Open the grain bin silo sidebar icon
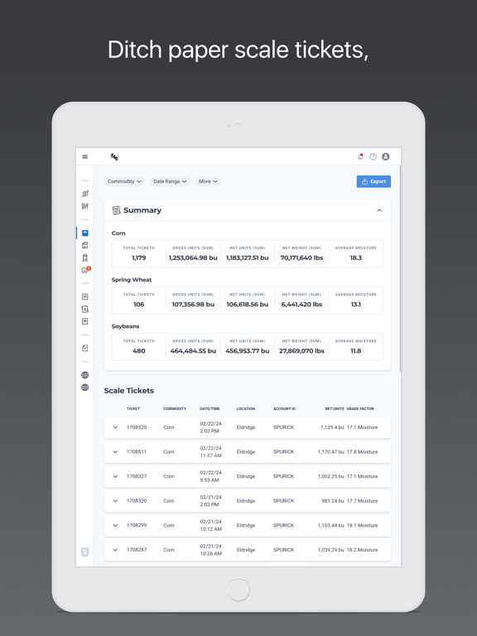The height and width of the screenshot is (636, 477). click(84, 258)
